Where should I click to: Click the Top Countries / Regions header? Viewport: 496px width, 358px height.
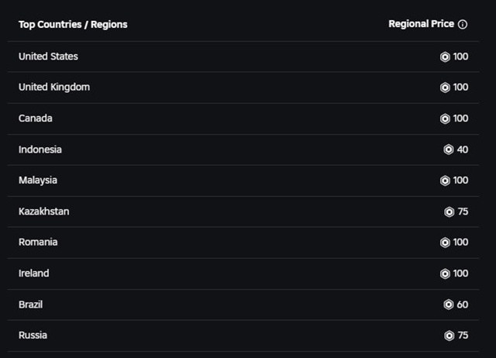[73, 25]
